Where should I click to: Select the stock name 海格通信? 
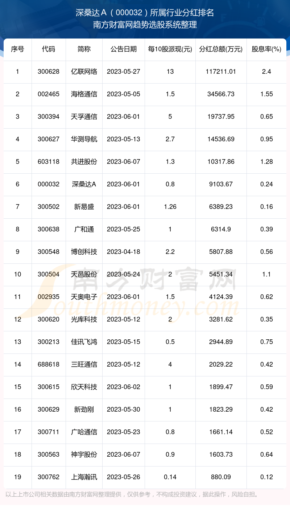[x=84, y=94]
